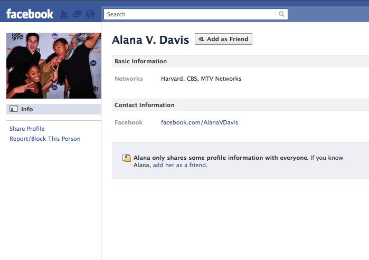Click the card icon beside Info
Viewport: 369px width, 260px height.
pos(14,109)
